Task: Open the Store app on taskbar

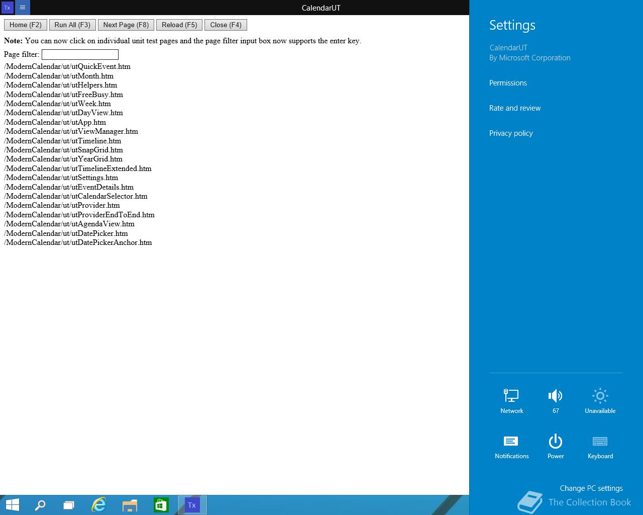Action: 161,505
